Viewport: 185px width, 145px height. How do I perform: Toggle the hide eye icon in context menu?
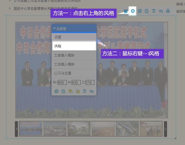click(92, 91)
